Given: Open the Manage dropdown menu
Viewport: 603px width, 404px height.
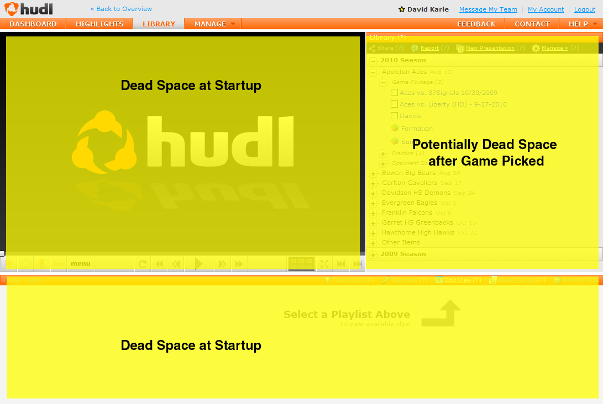Looking at the screenshot, I should (x=213, y=24).
